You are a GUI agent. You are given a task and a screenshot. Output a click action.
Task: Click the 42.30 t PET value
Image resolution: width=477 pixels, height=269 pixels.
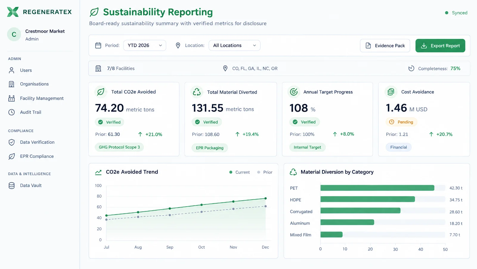(x=456, y=188)
